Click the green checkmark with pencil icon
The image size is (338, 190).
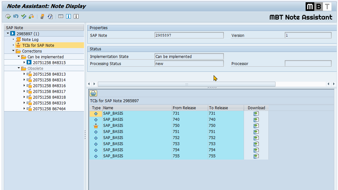coord(23,16)
